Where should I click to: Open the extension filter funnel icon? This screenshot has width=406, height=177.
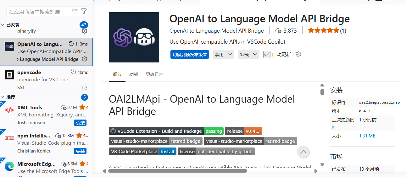point(84,11)
